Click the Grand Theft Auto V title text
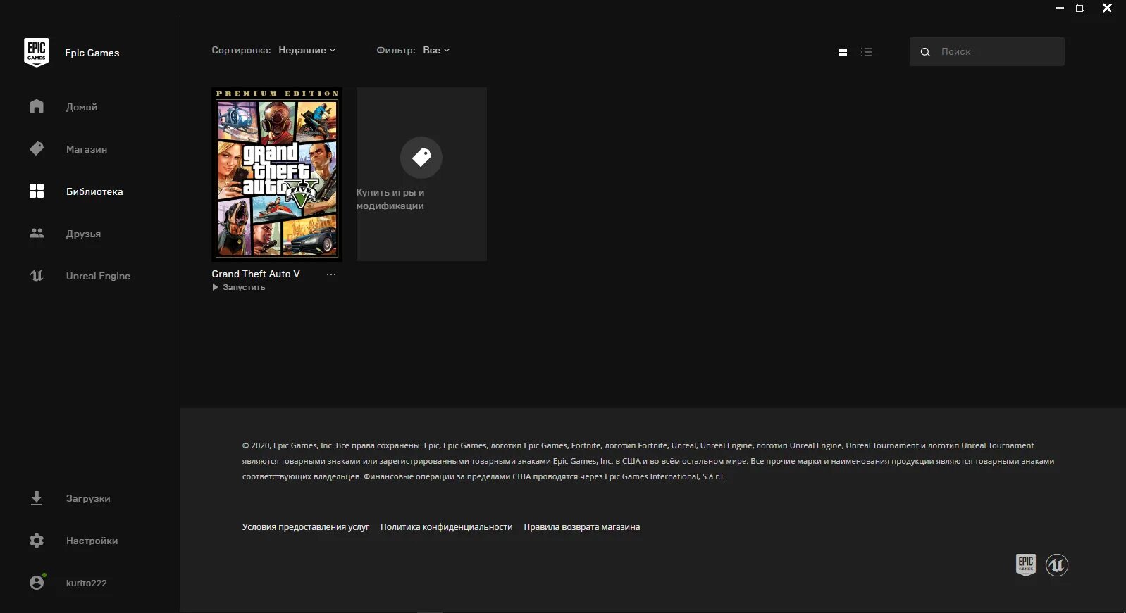Screen dimensions: 1126x613 [x=256, y=274]
